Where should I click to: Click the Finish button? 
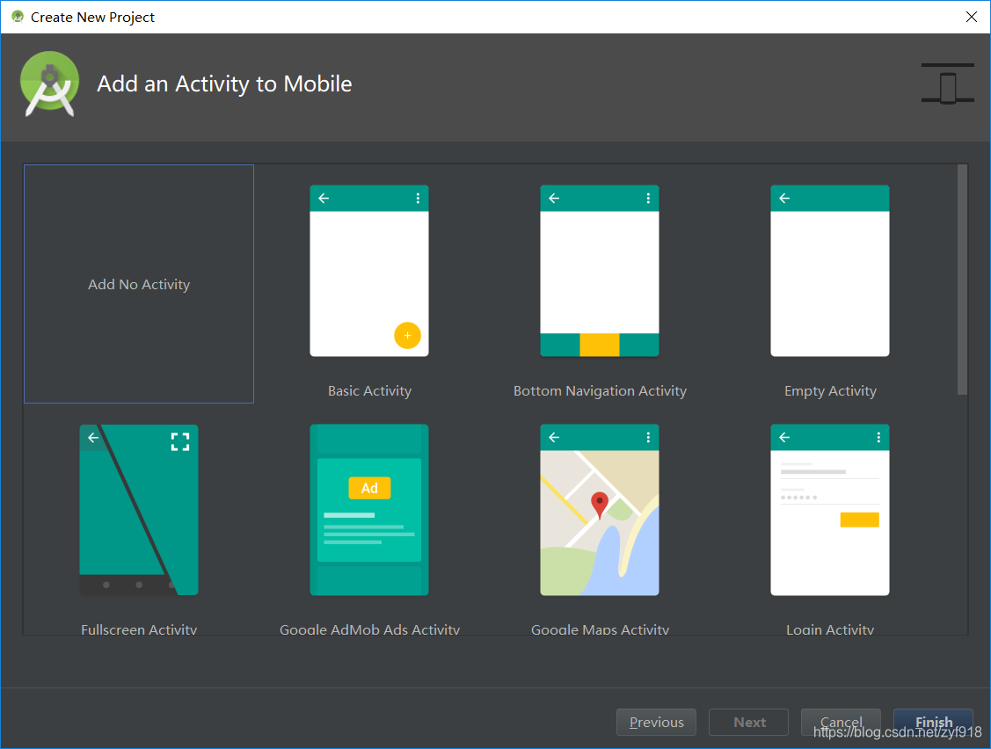(933, 722)
